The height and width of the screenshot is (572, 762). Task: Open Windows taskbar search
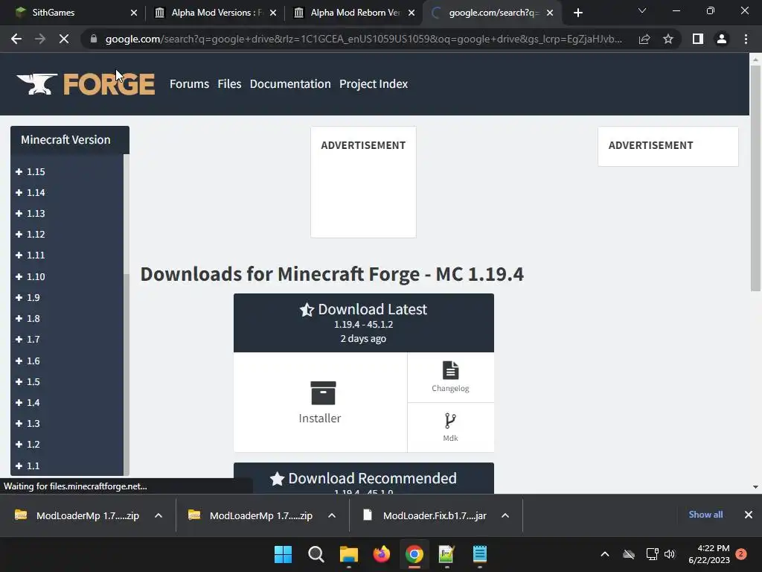tap(316, 554)
